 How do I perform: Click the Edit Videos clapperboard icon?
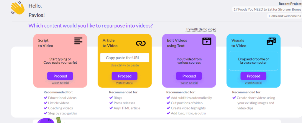click(207, 41)
